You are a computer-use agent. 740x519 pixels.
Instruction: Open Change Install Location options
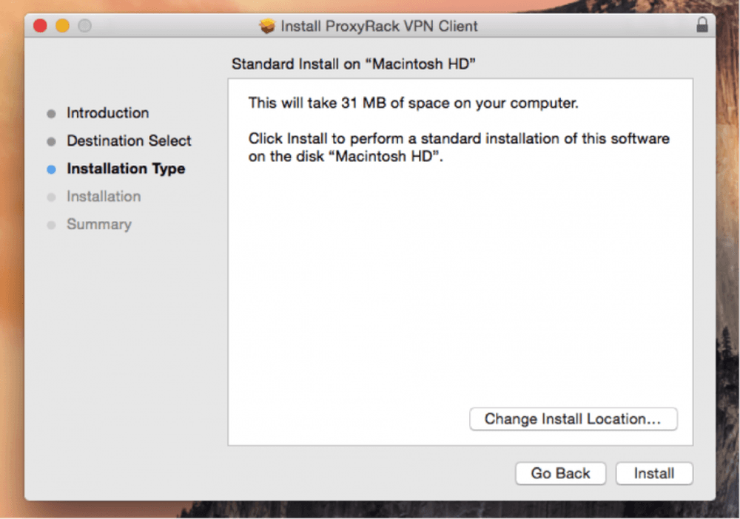(573, 418)
